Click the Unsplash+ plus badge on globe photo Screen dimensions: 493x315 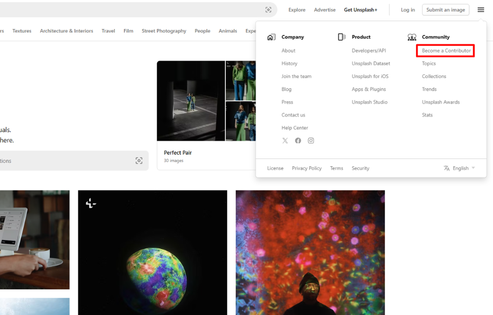coord(91,203)
